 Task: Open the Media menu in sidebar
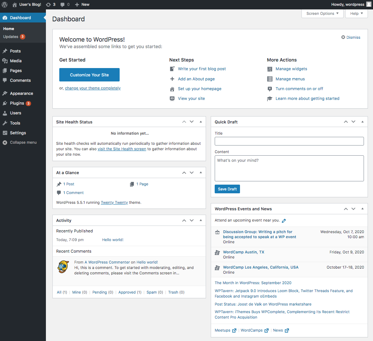point(23,61)
